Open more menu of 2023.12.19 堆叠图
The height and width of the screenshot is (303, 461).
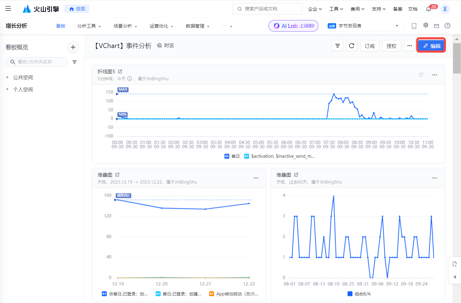pos(256,178)
